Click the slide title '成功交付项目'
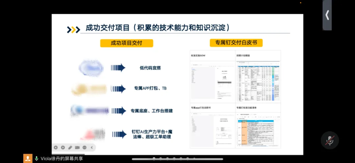Screen dimensions: 355x163 [x=107, y=28]
